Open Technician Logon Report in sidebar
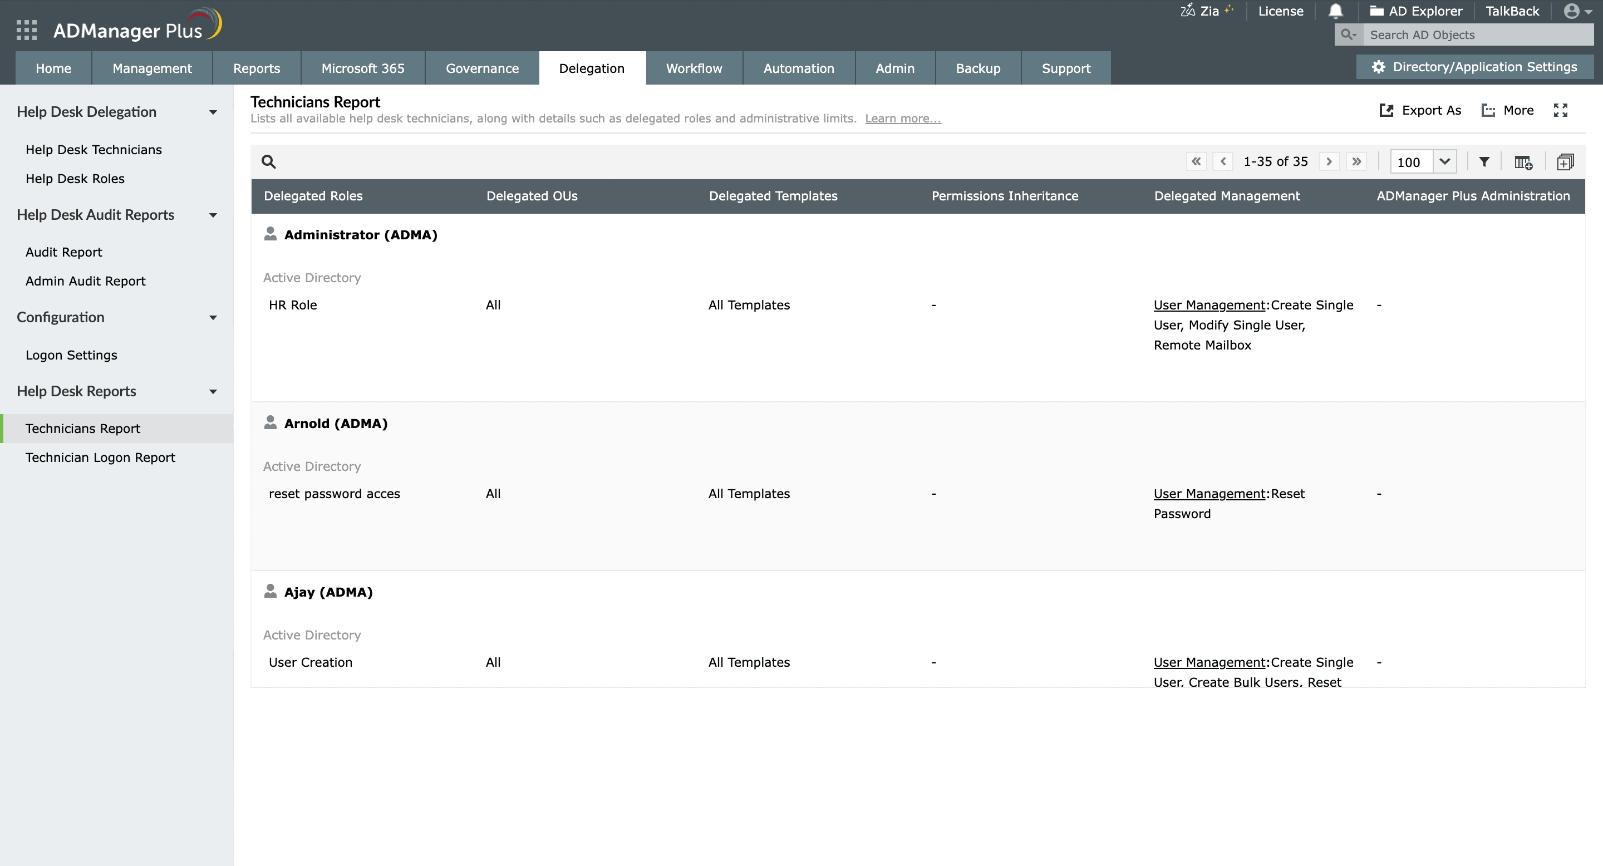 tap(100, 457)
